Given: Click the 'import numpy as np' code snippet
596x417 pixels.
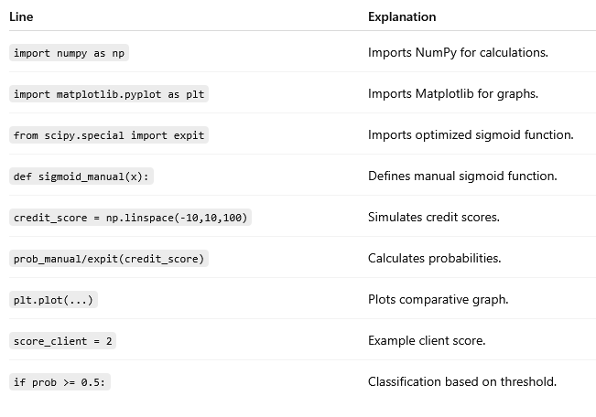Looking at the screenshot, I should pos(69,53).
